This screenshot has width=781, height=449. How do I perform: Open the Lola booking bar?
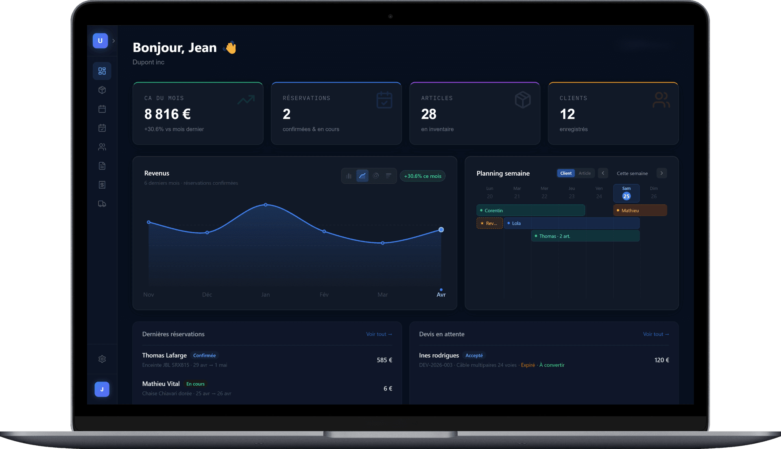(572, 223)
